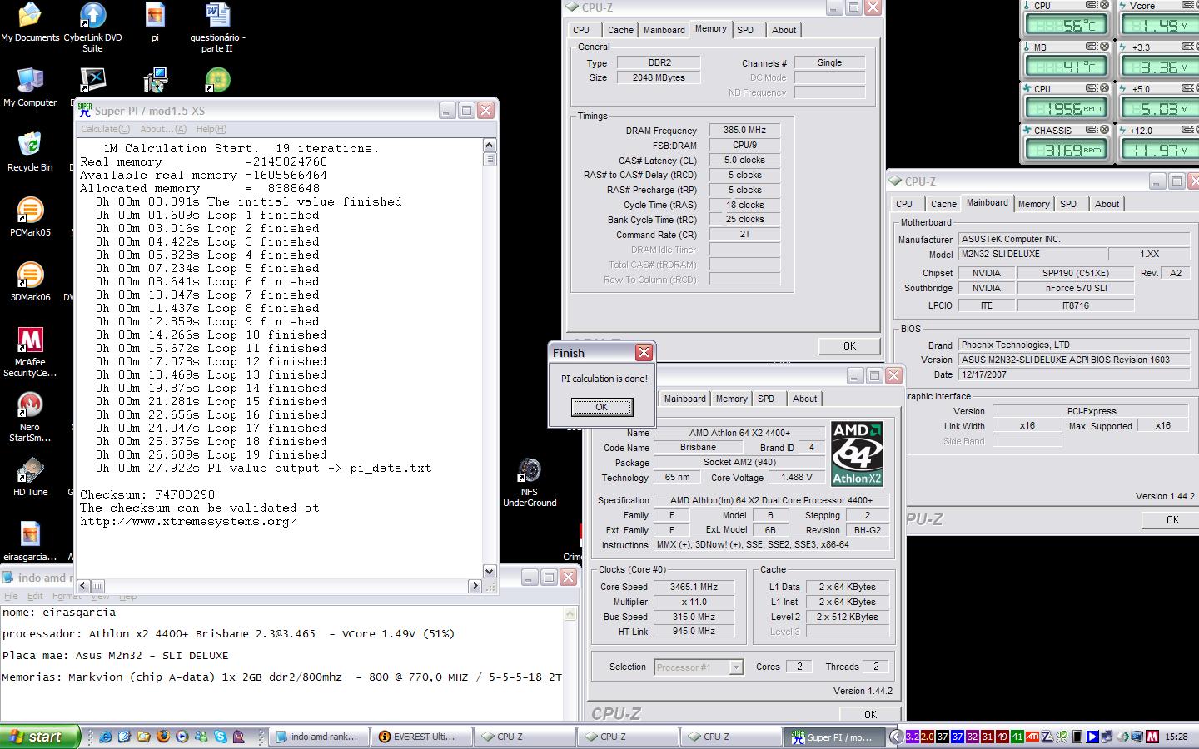Open File menu in Notepad window
The width and height of the screenshot is (1199, 749).
tap(11, 596)
